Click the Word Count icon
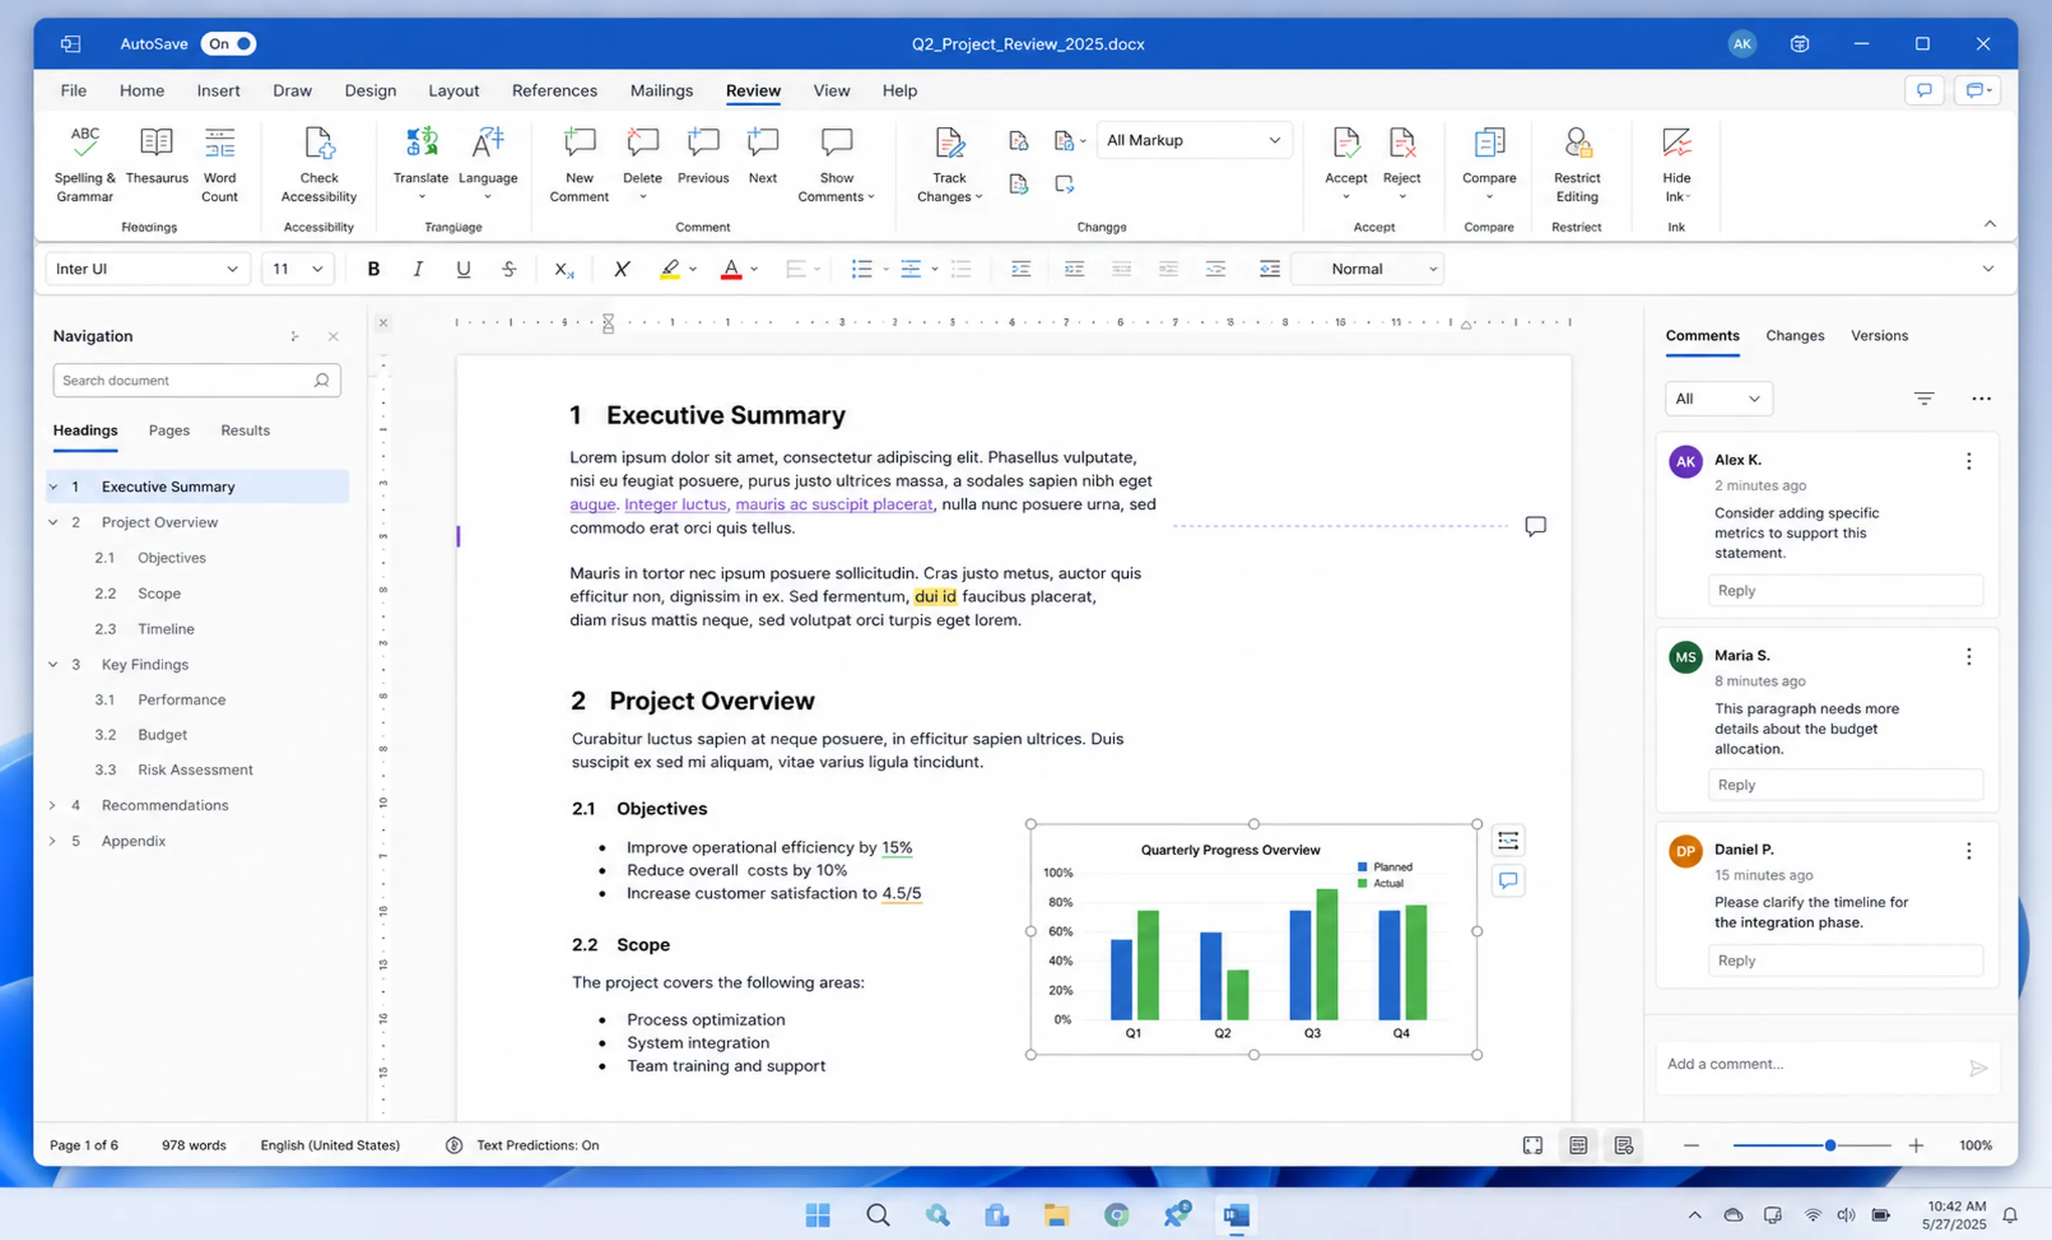The width and height of the screenshot is (2052, 1240). pyautogui.click(x=220, y=143)
